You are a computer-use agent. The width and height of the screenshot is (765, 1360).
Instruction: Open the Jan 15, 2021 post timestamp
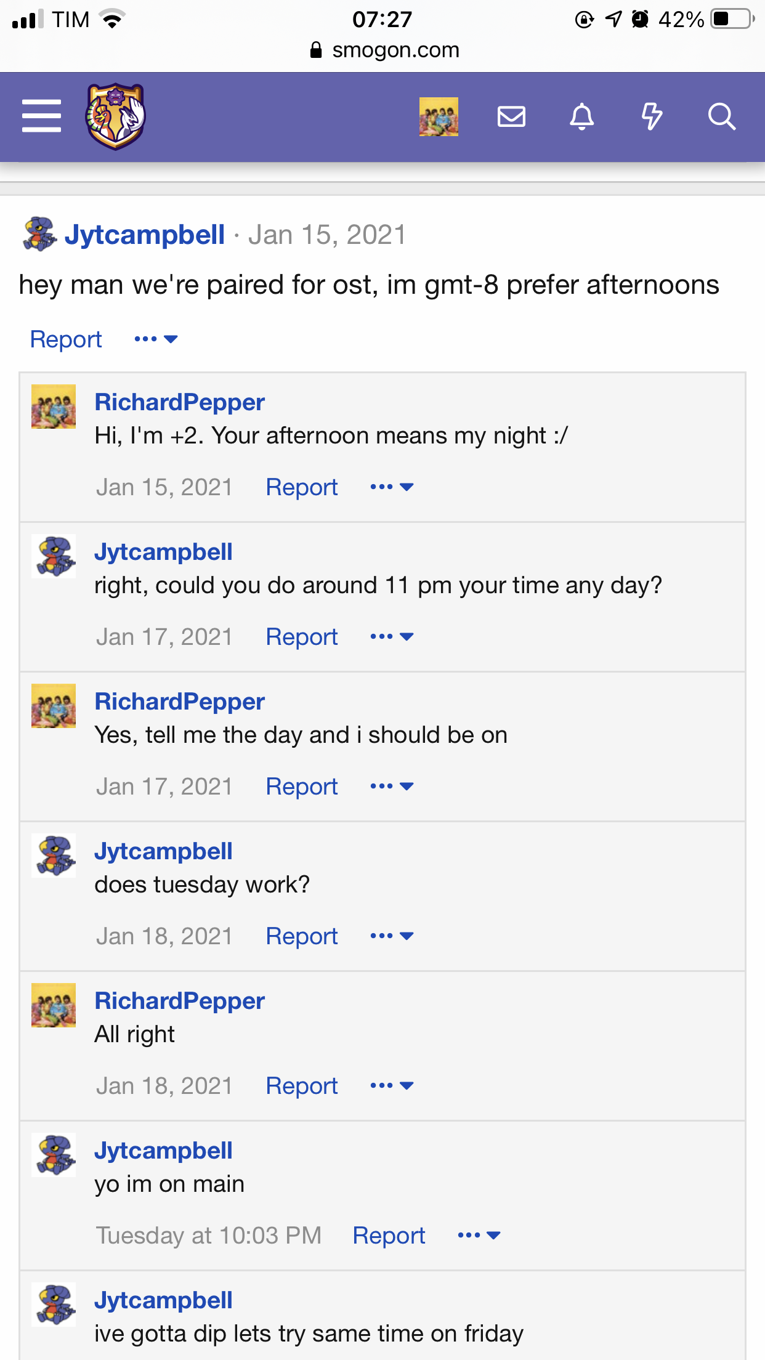tap(327, 235)
